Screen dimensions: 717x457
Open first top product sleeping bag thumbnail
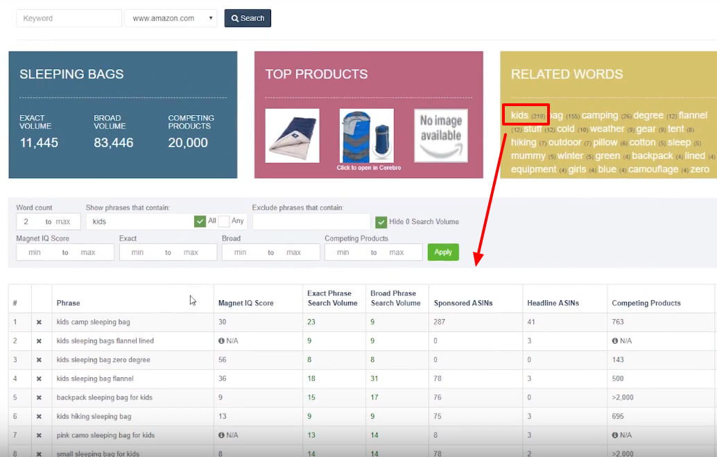[x=292, y=135]
